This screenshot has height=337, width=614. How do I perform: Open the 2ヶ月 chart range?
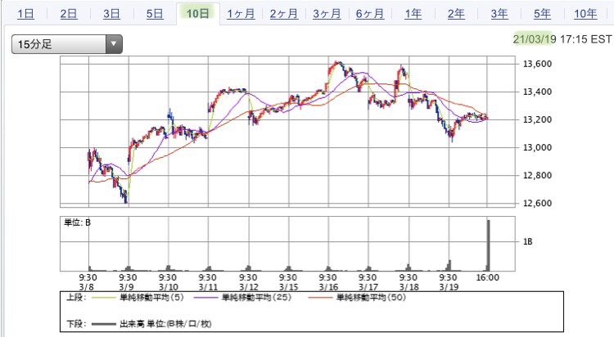point(284,14)
